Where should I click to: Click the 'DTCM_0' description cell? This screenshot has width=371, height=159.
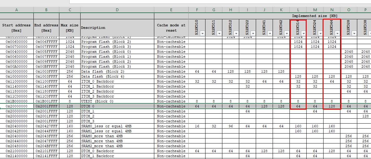coord(117,106)
